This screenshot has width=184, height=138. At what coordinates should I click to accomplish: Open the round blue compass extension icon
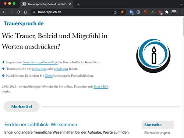(x=138, y=12)
